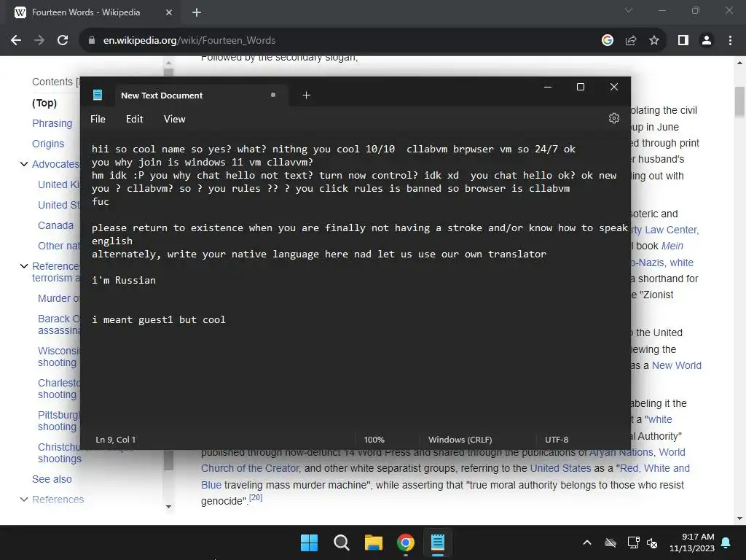The height and width of the screenshot is (560, 746).
Task: Click Windows (CRLF) line ending status
Action: click(x=460, y=440)
